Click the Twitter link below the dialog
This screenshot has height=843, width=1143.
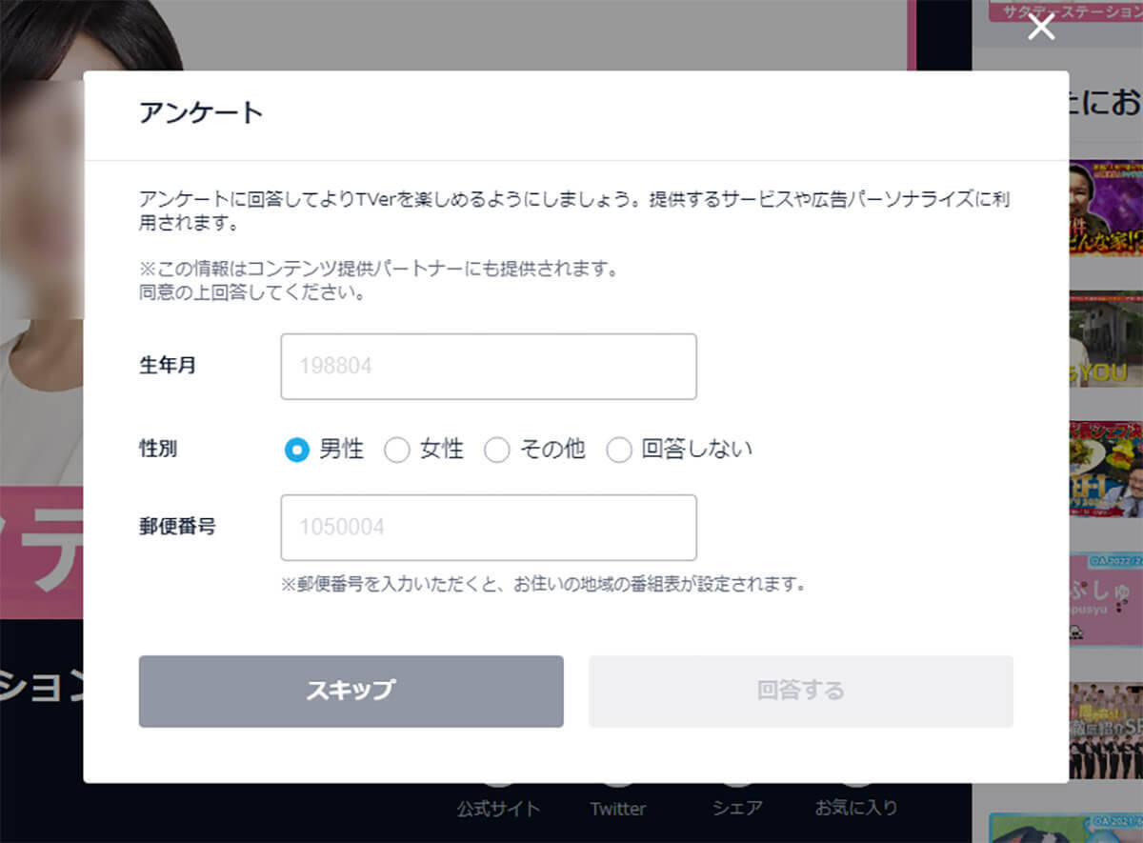(x=617, y=807)
